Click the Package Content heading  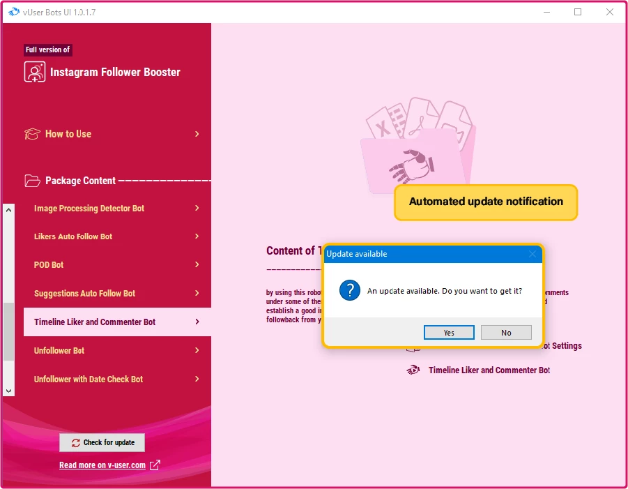tap(80, 181)
